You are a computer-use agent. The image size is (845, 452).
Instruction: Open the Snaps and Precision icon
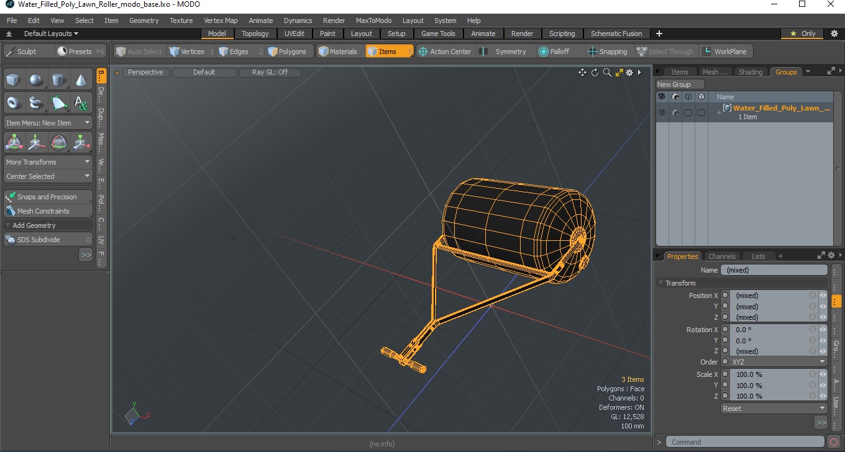pyautogui.click(x=11, y=197)
